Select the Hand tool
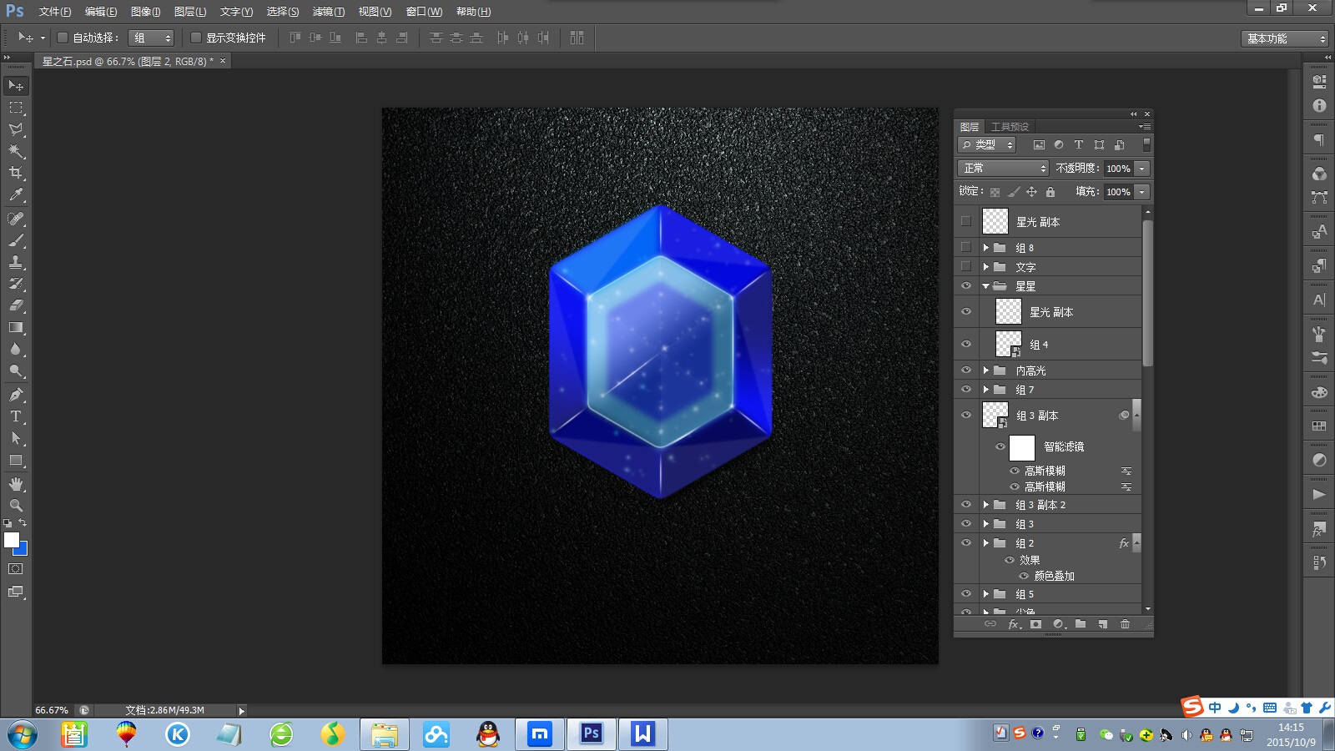 point(16,484)
